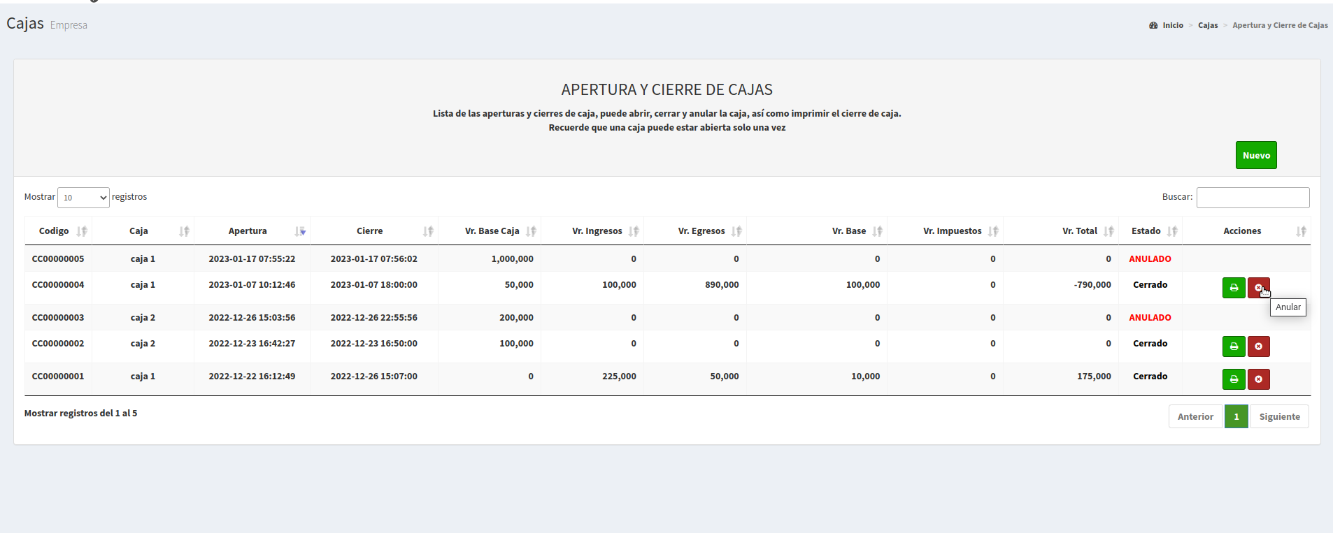
Task: Click Anular icon for CC00000004
Action: 1258,288
